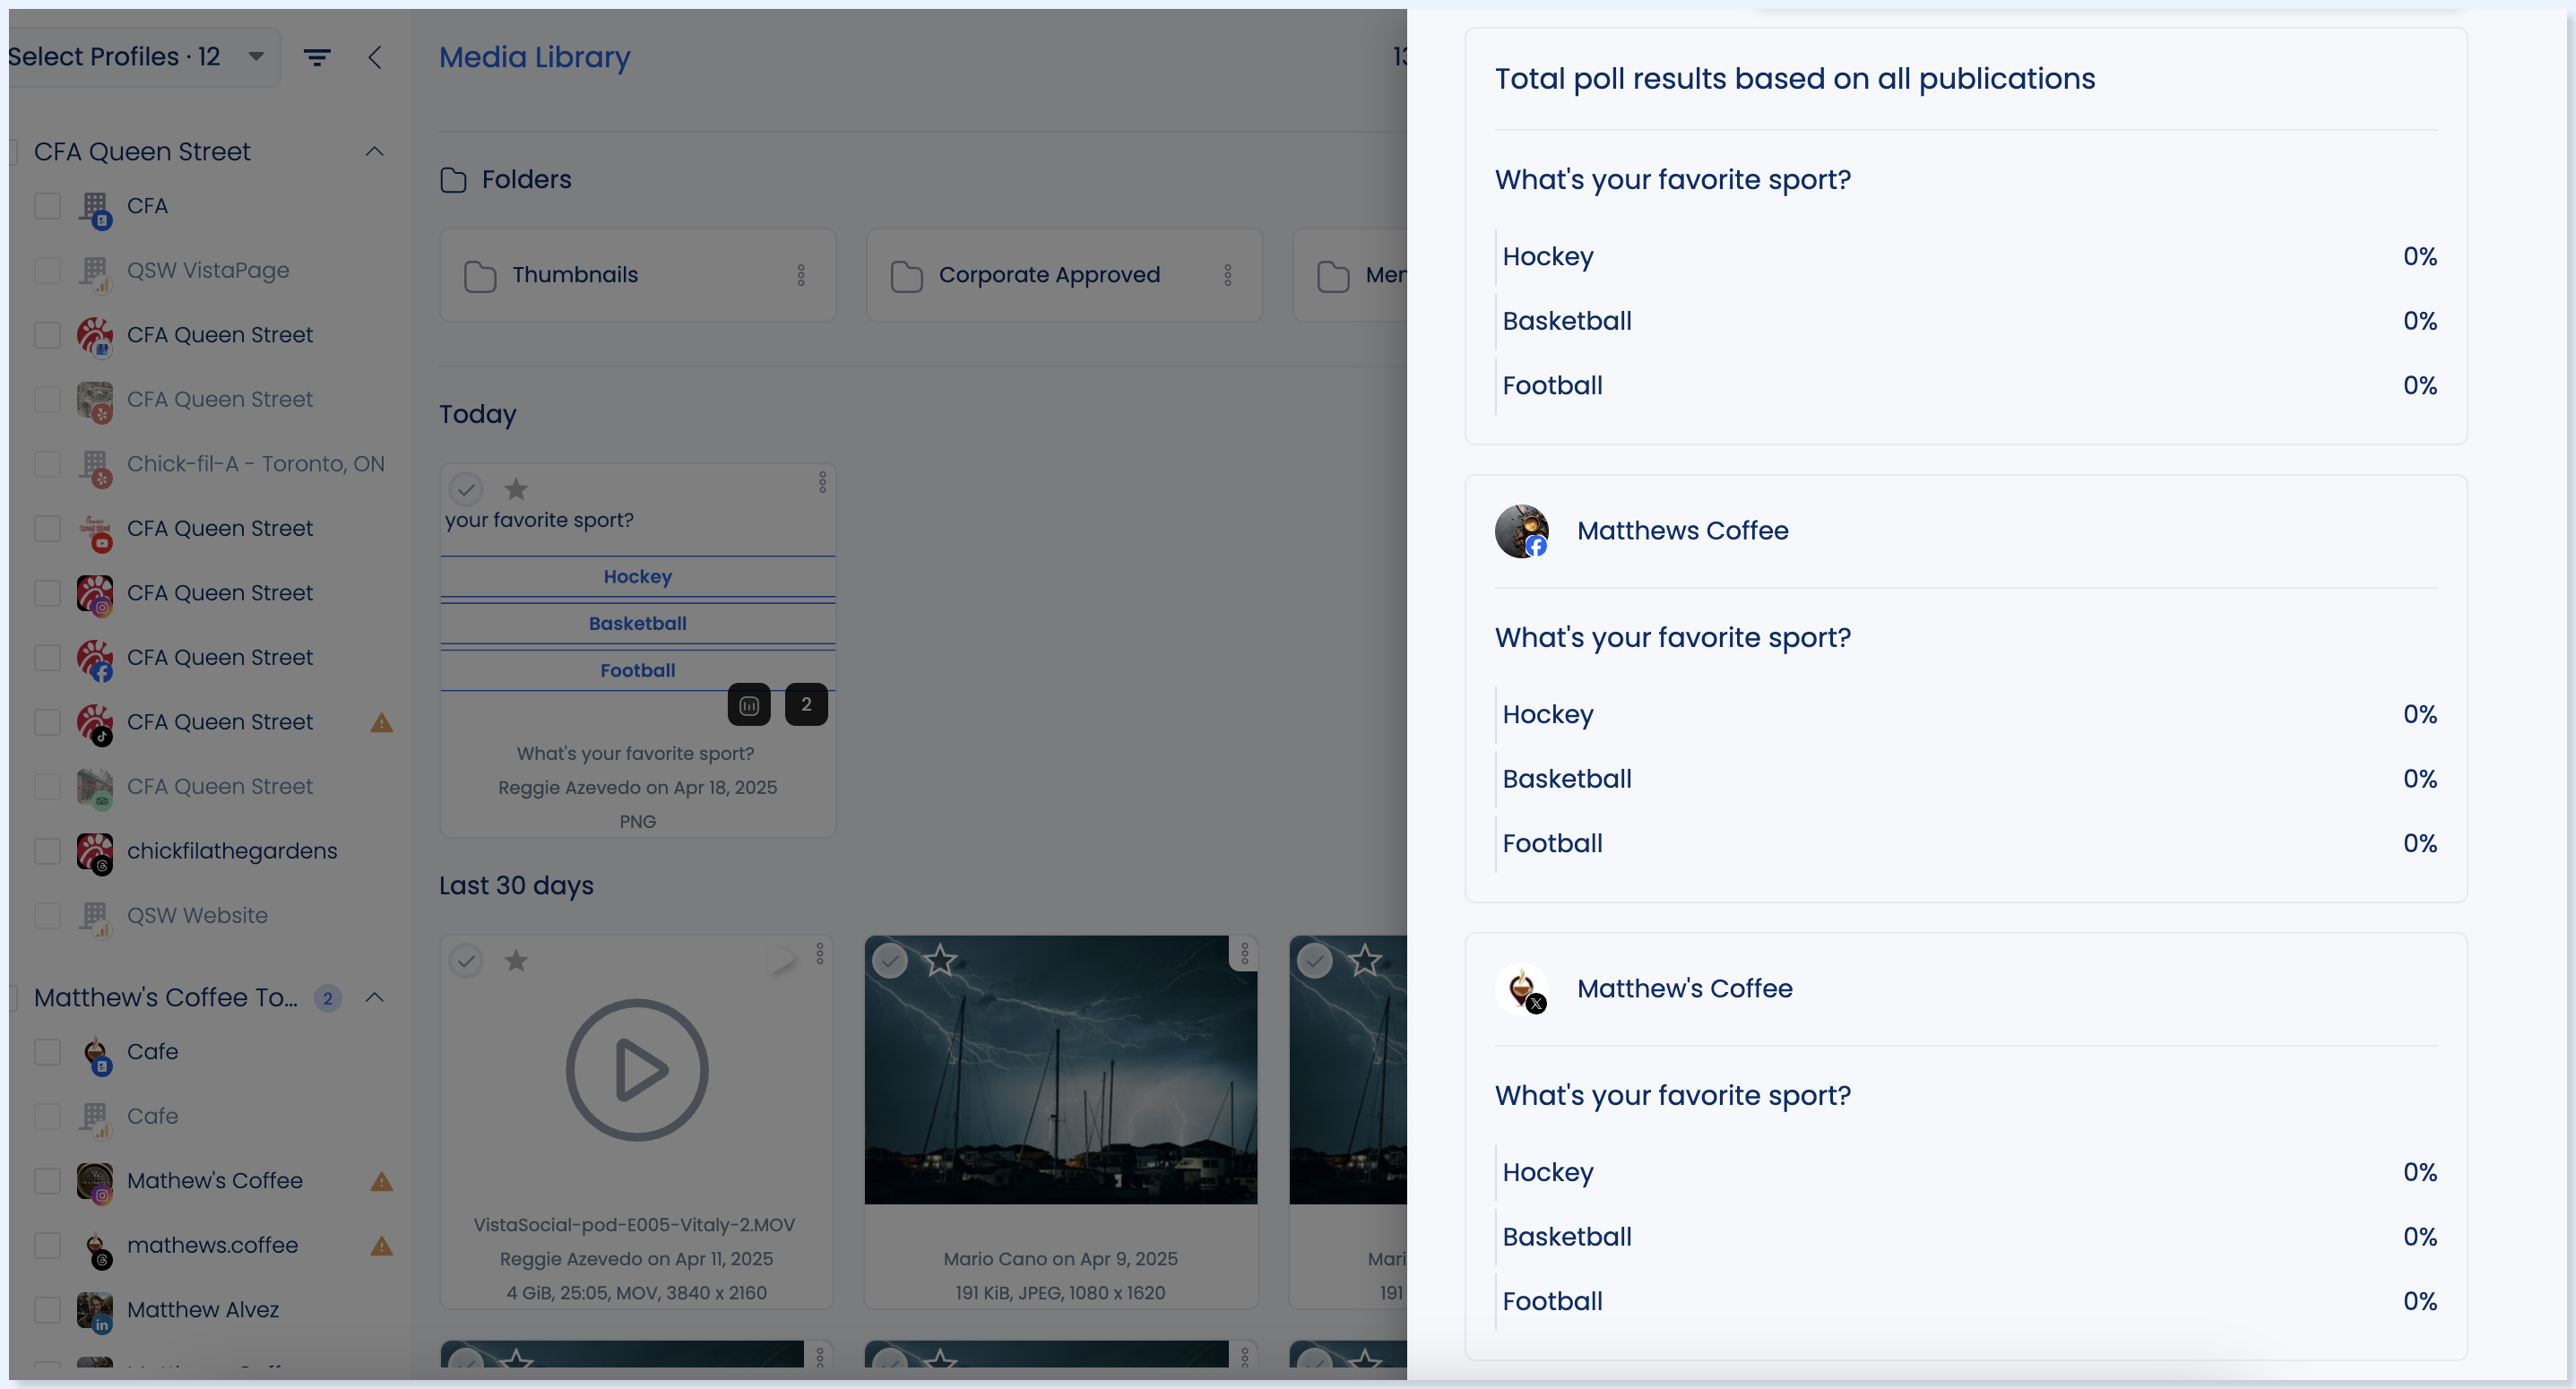Click the warning icon next to Mathew's Coffee
The image size is (2576, 1389).
click(381, 1181)
